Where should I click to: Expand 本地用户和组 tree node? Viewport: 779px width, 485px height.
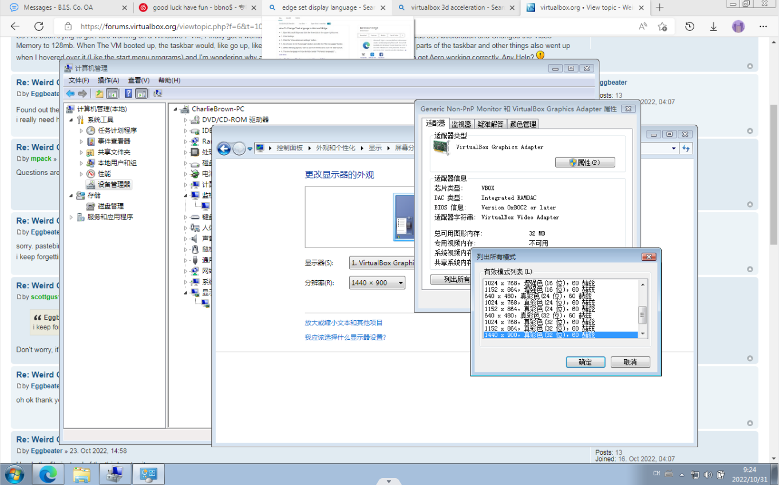point(82,163)
